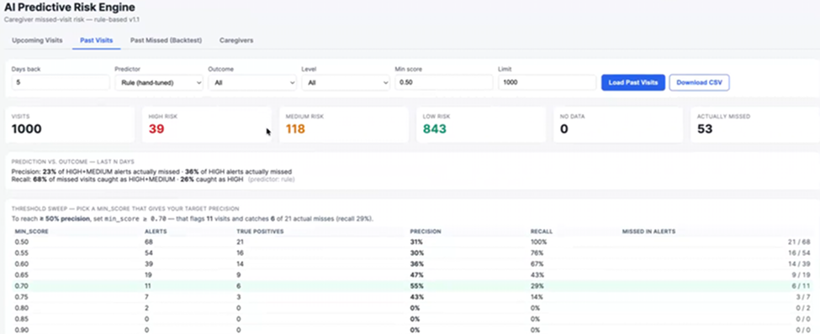Click the 54 alerts cell
The height and width of the screenshot is (334, 820).
(149, 253)
